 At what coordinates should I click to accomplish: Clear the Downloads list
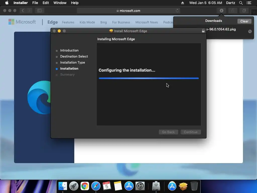244,21
